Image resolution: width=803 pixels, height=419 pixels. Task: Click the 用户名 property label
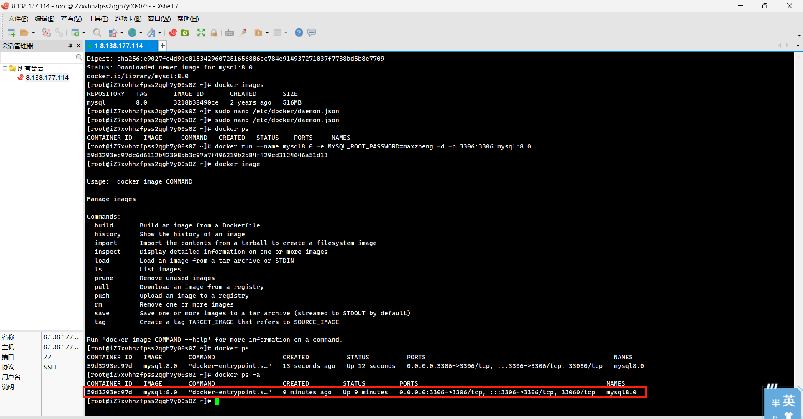pos(11,377)
